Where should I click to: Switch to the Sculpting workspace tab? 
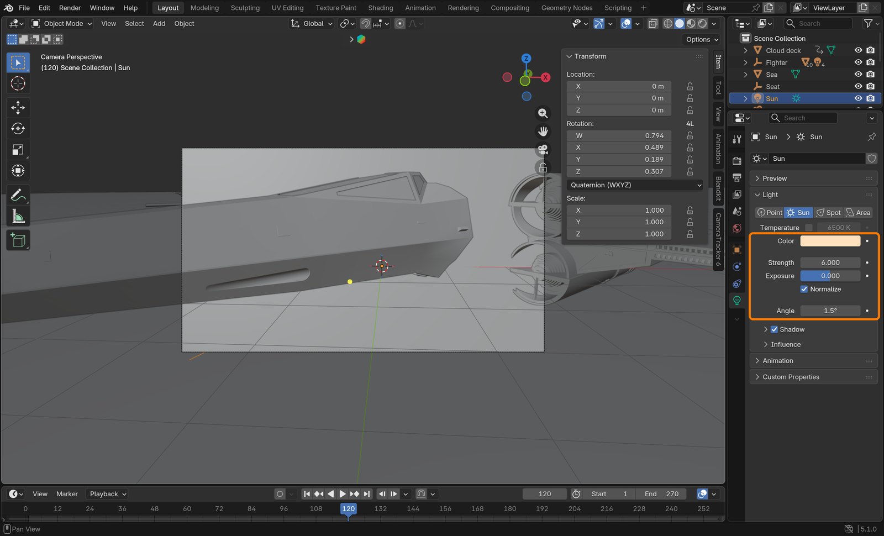[x=245, y=8]
